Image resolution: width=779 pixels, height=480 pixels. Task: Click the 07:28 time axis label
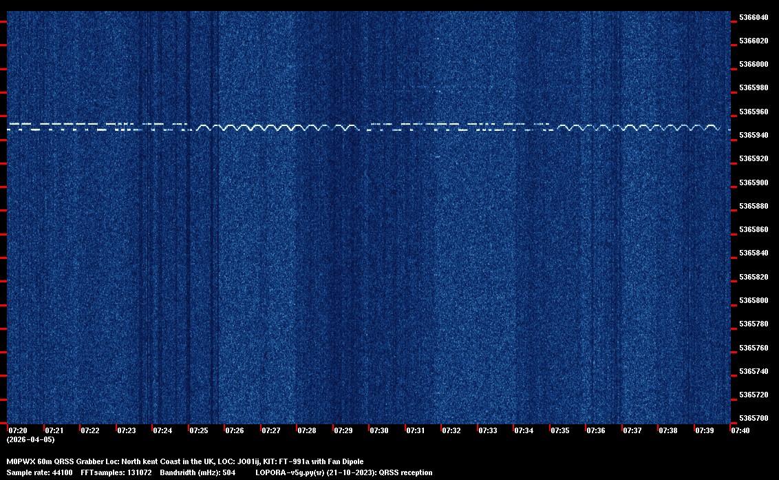pyautogui.click(x=307, y=430)
